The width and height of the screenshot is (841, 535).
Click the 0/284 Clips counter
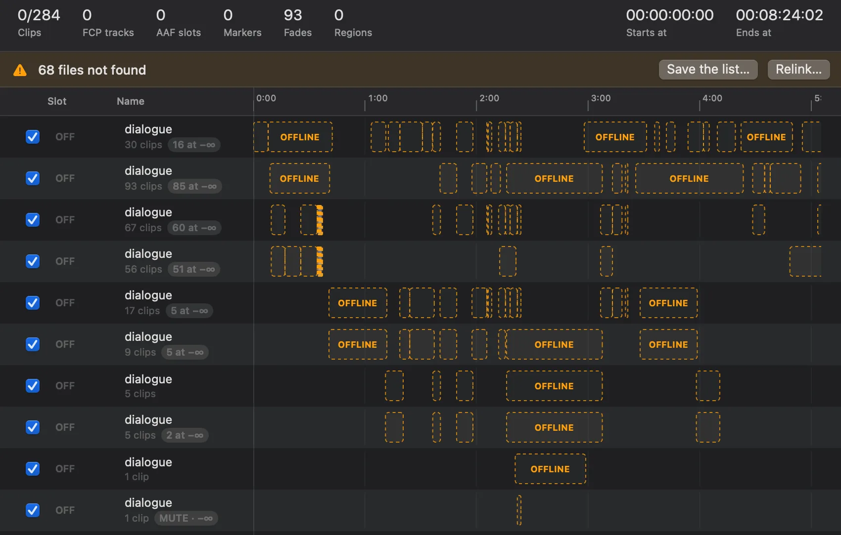pyautogui.click(x=39, y=23)
